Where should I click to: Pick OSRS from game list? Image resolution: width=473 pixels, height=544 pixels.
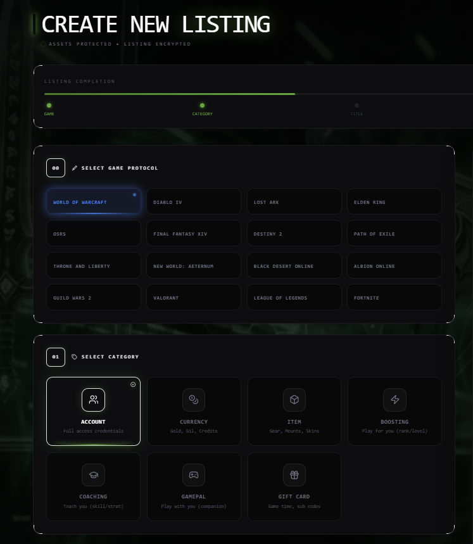[94, 233]
